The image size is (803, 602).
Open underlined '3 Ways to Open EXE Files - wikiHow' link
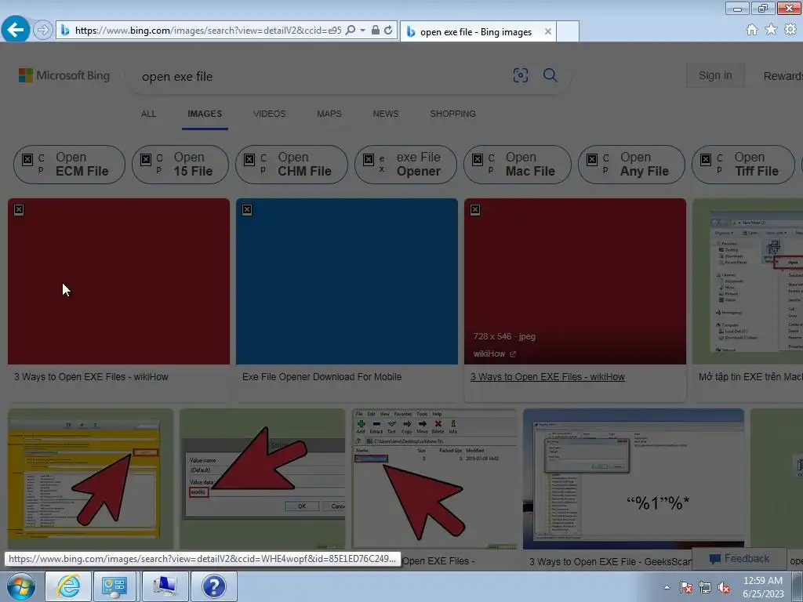[x=547, y=377]
